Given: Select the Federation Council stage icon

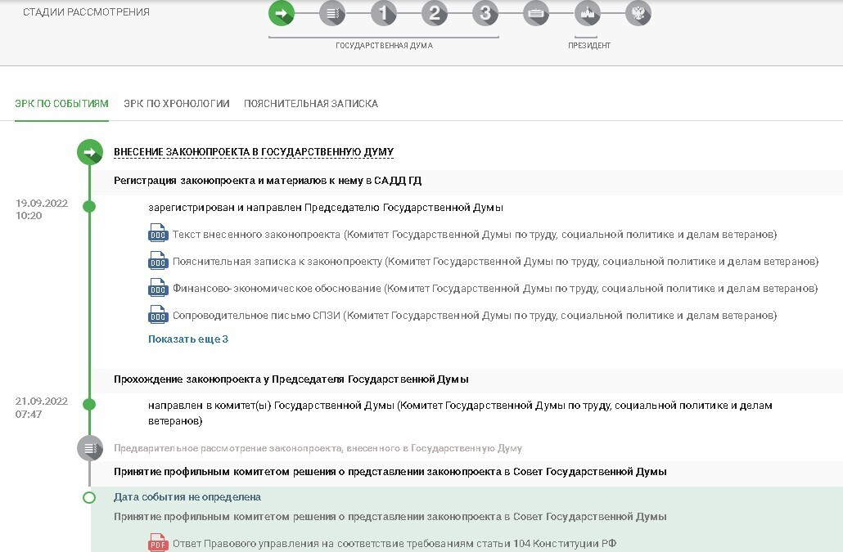Looking at the screenshot, I should click(536, 13).
